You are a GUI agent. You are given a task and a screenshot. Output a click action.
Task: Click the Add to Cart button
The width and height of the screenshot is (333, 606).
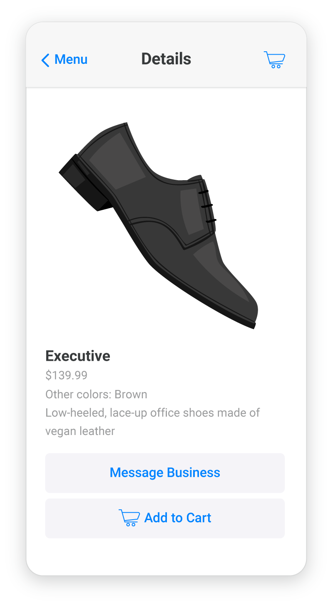click(x=165, y=518)
